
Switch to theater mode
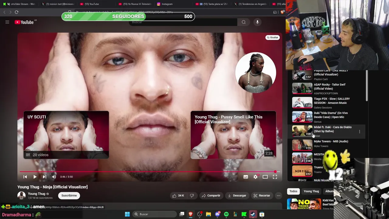tap(265, 177)
